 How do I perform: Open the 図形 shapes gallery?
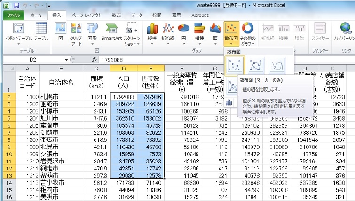(92, 34)
